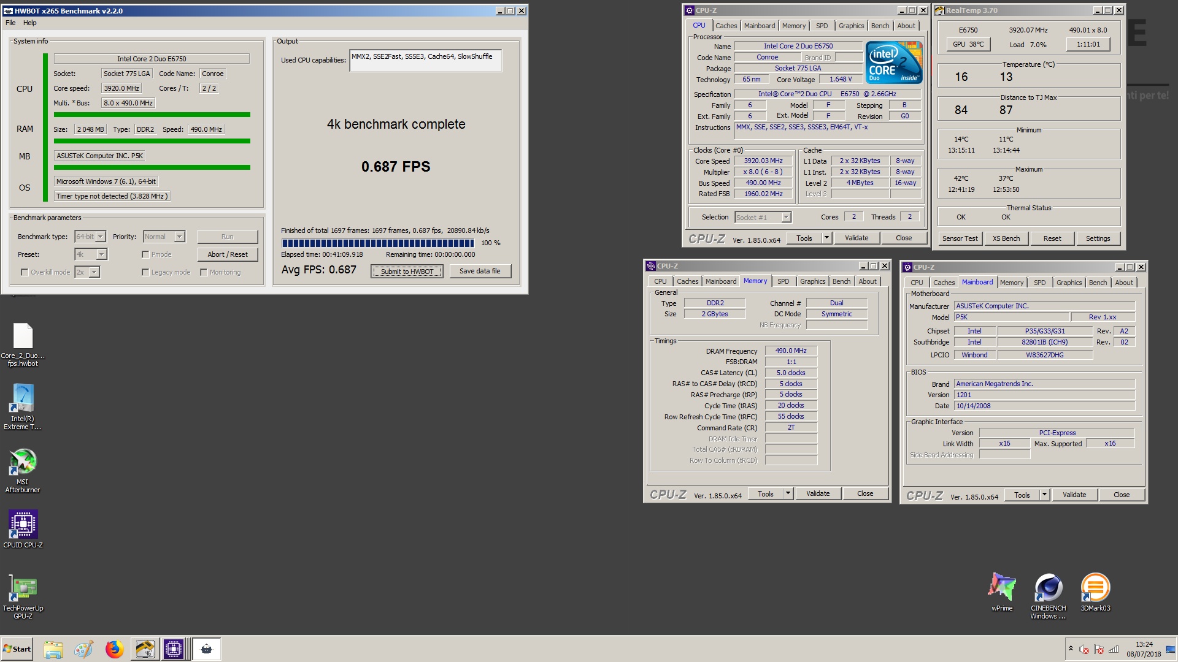Click Reset button in RealTemp
The height and width of the screenshot is (662, 1178).
point(1052,238)
